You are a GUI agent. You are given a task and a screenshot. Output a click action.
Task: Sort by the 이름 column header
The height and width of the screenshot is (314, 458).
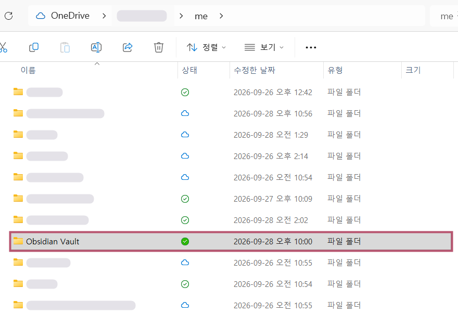click(x=28, y=70)
